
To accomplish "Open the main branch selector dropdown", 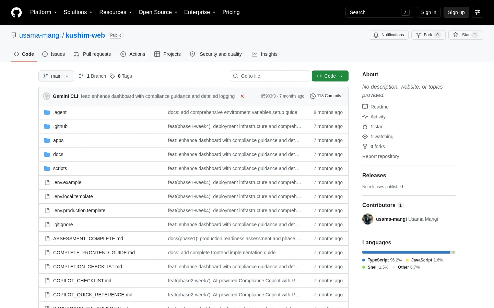I will pyautogui.click(x=56, y=76).
